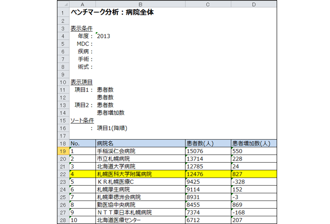
Task: Click the 項目2： label cell
Action: pos(82,105)
